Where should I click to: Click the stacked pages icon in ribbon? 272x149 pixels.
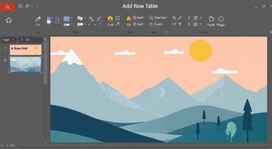pyautogui.click(x=80, y=18)
